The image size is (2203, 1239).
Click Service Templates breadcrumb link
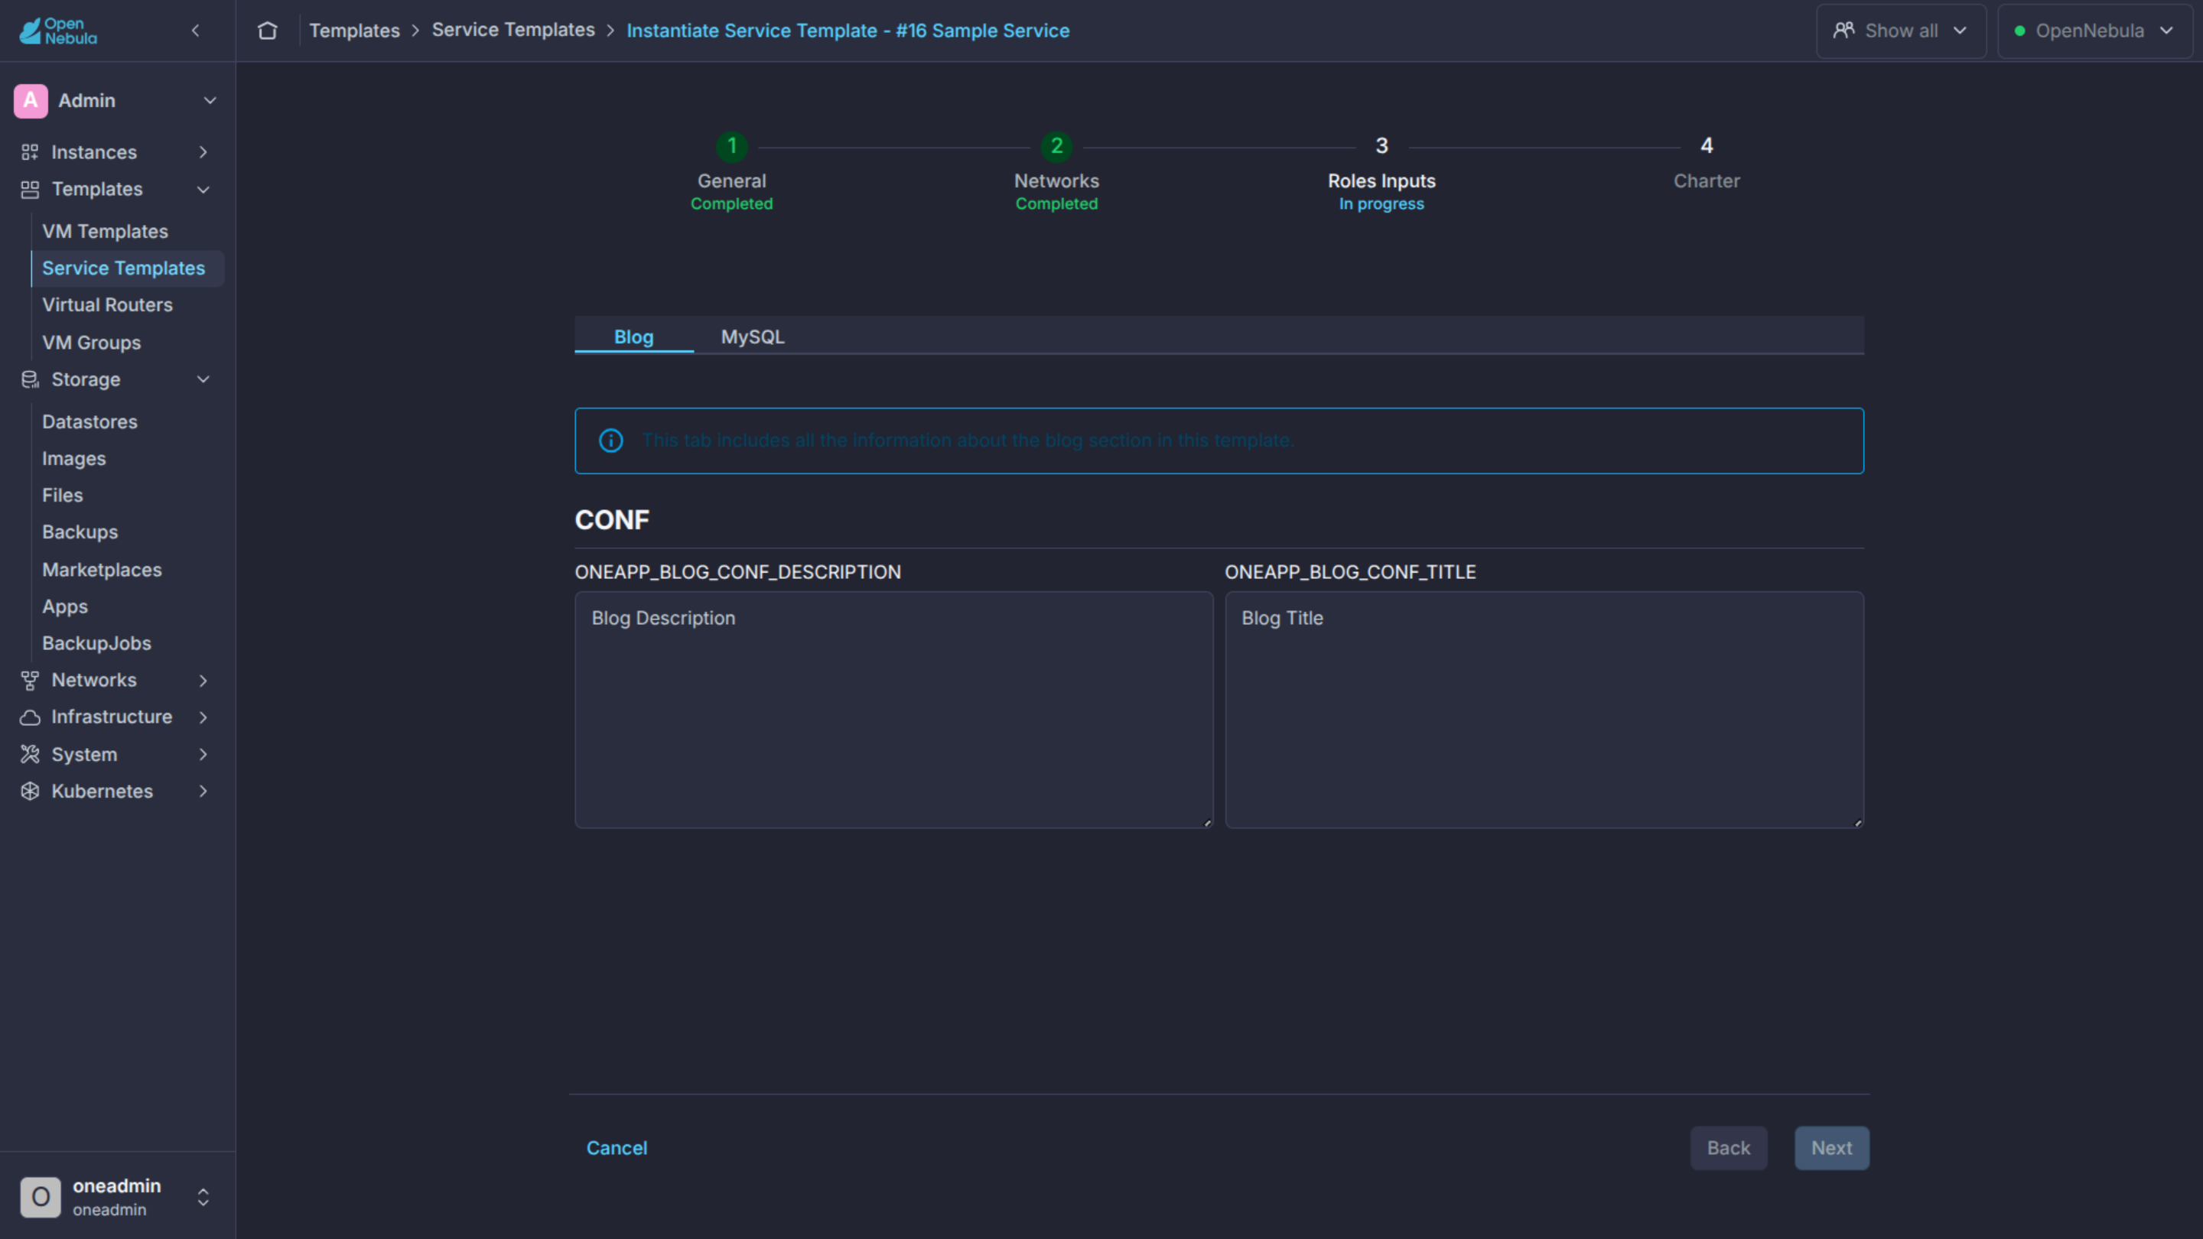pos(513,30)
